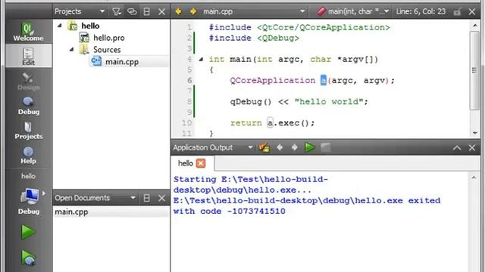
Task: Switch to Debug mode in sidebar
Action: [28, 106]
